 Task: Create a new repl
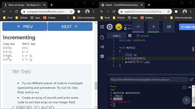click(187, 27)
